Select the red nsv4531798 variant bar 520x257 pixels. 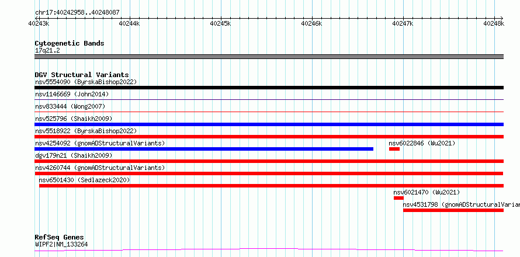click(x=453, y=210)
